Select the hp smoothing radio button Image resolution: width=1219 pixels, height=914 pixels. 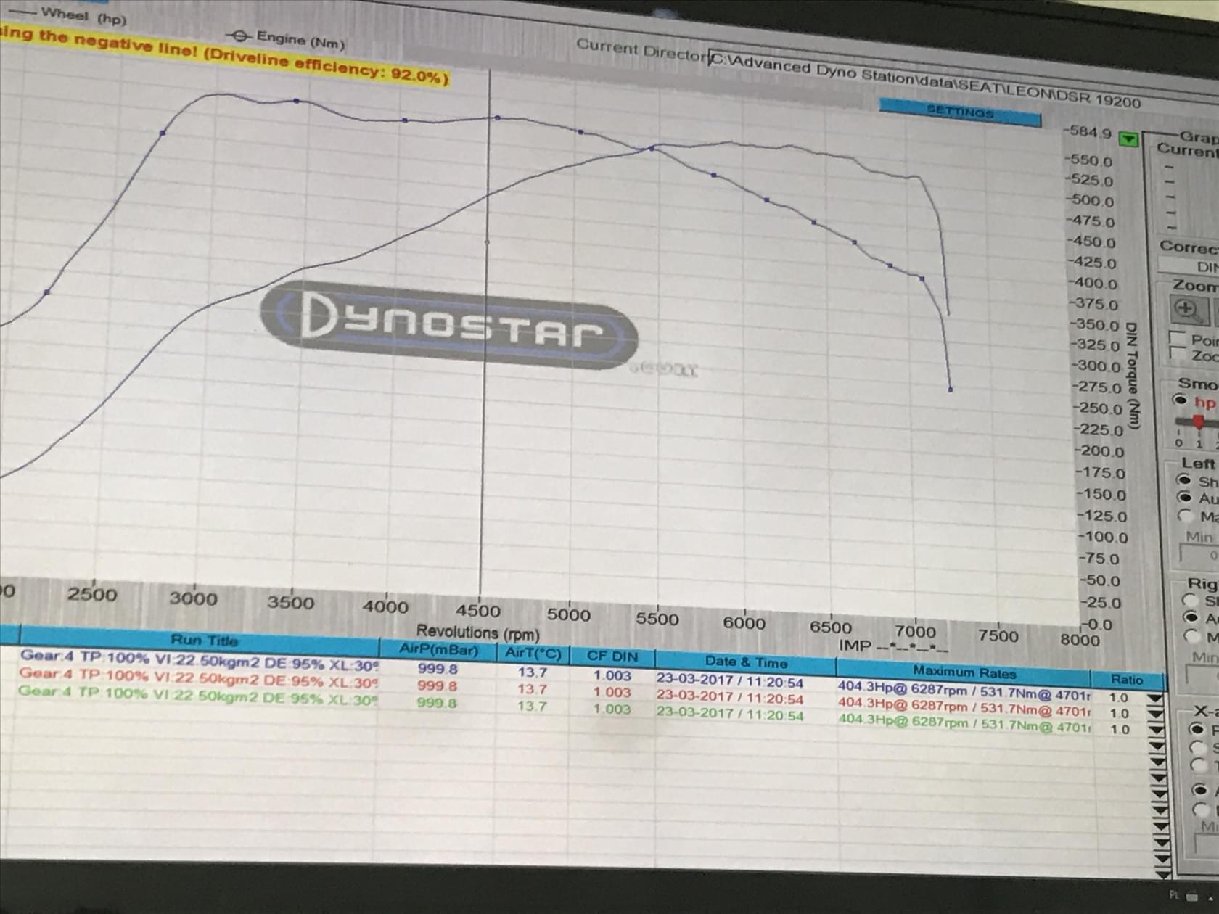click(x=1181, y=400)
